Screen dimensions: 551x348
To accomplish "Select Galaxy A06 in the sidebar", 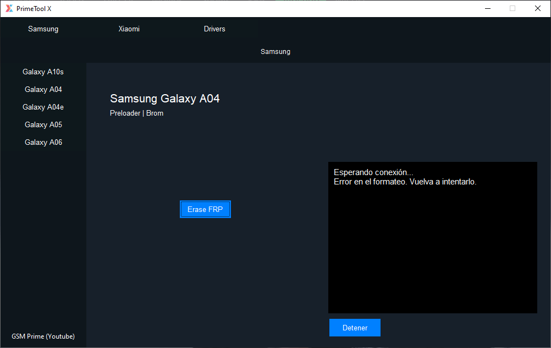I will click(x=43, y=142).
